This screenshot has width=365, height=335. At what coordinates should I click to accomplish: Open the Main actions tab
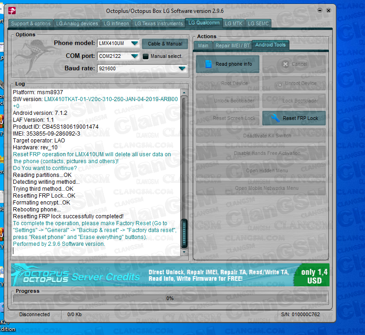coord(203,45)
